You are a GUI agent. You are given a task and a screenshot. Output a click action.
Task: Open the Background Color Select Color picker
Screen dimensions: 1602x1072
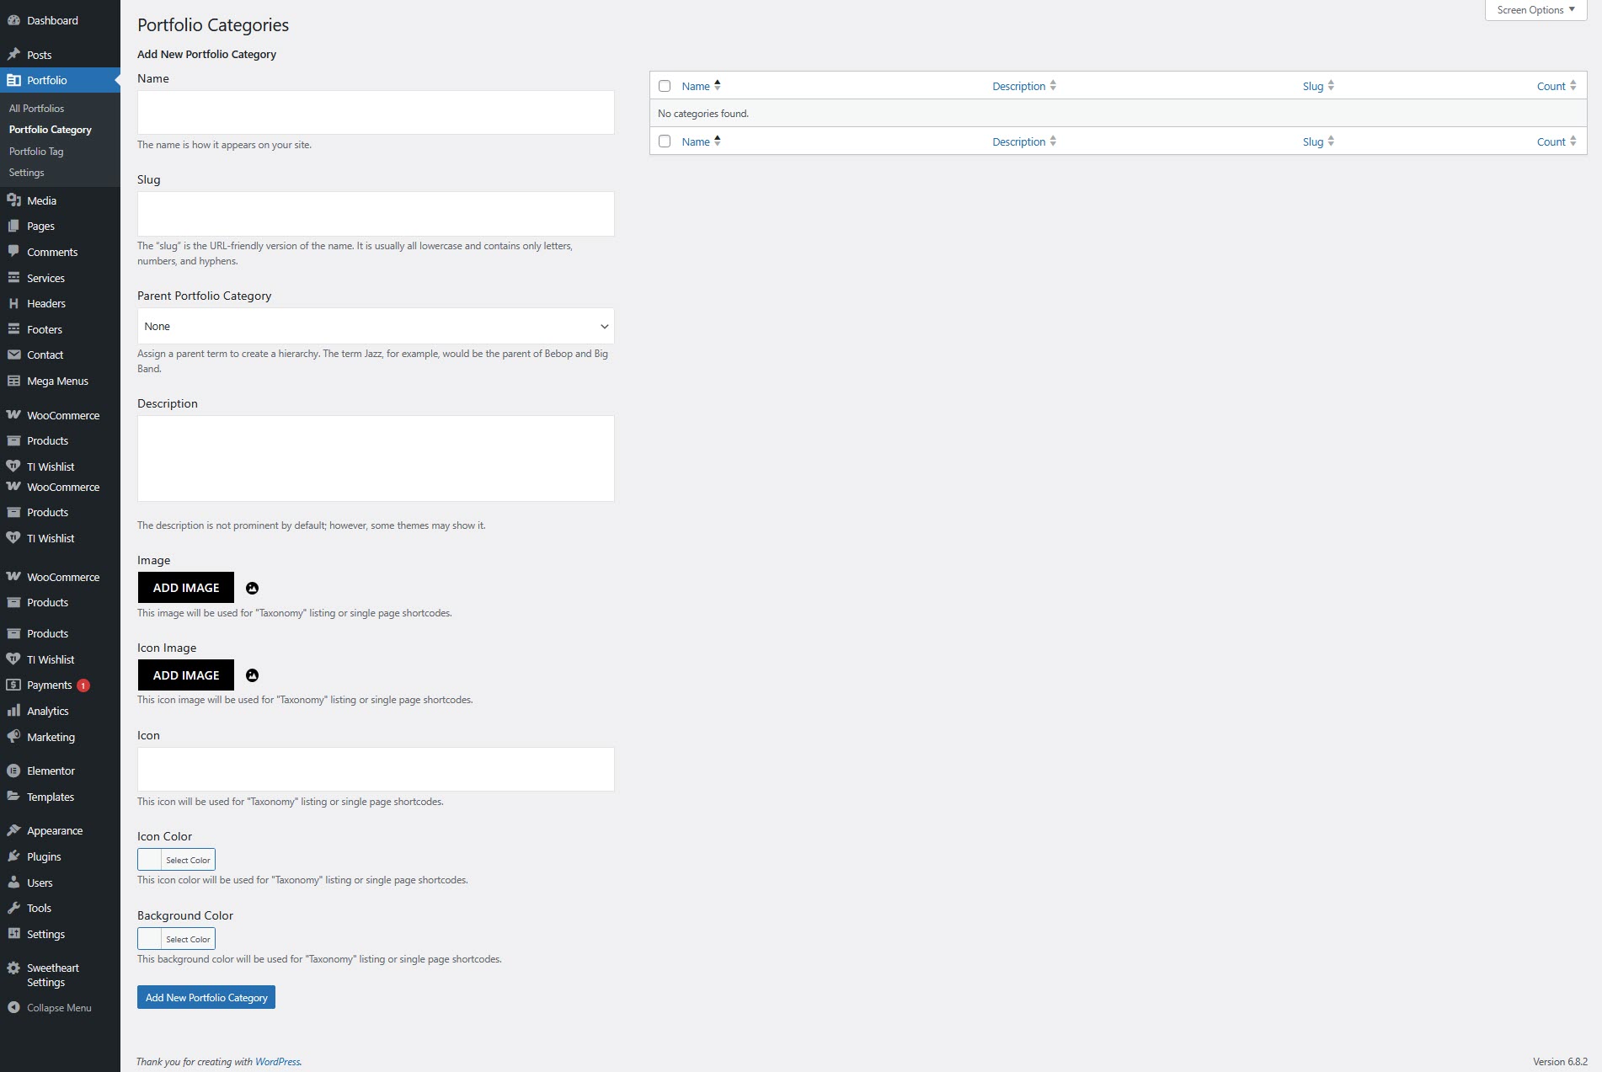point(176,938)
